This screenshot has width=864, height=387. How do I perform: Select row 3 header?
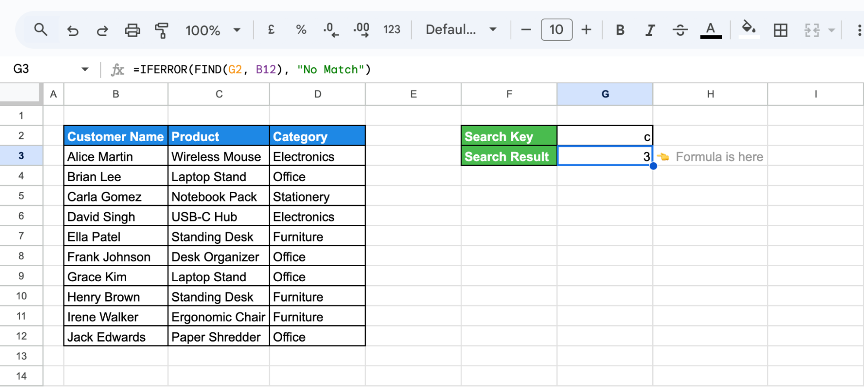tap(21, 156)
